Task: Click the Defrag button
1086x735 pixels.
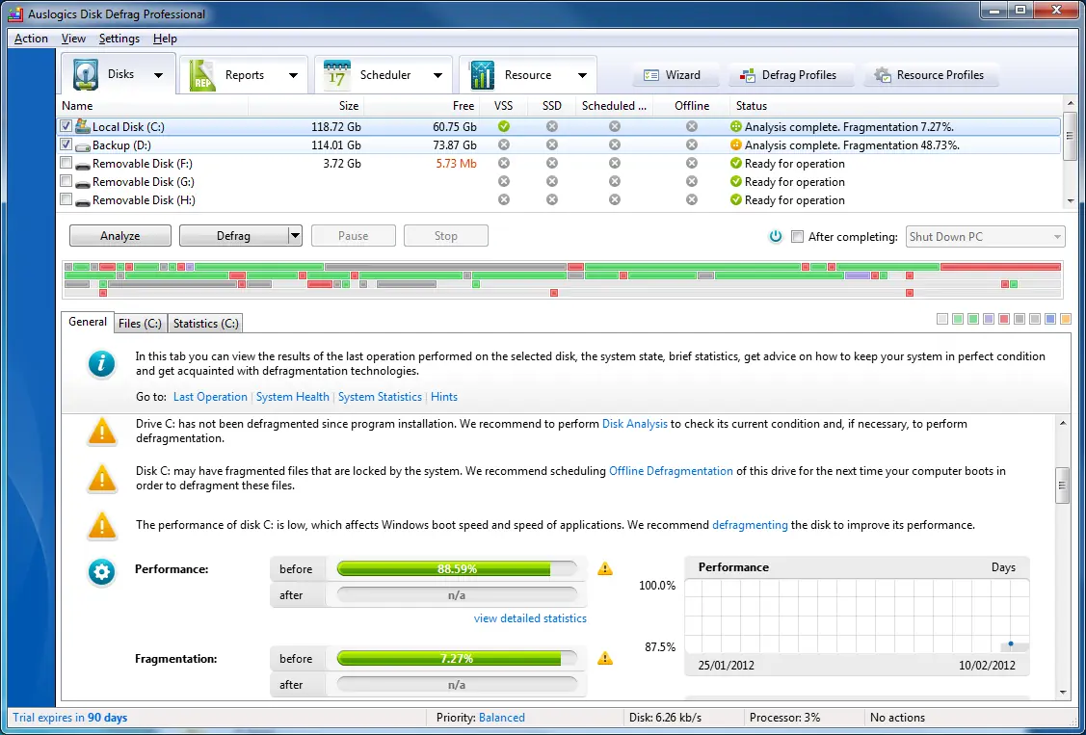Action: coord(233,236)
